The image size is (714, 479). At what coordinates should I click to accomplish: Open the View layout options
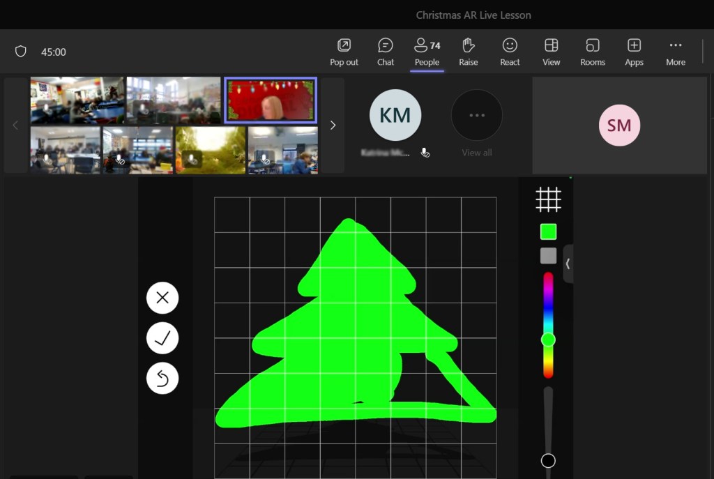click(x=551, y=46)
